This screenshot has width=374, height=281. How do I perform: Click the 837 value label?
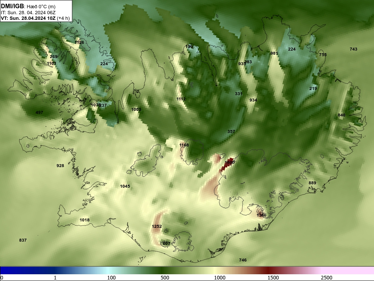click(23, 241)
